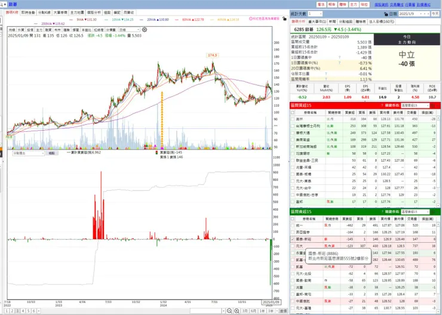Click the 60MA legend color line
This screenshot has width=442, height=315.
coord(177,20)
